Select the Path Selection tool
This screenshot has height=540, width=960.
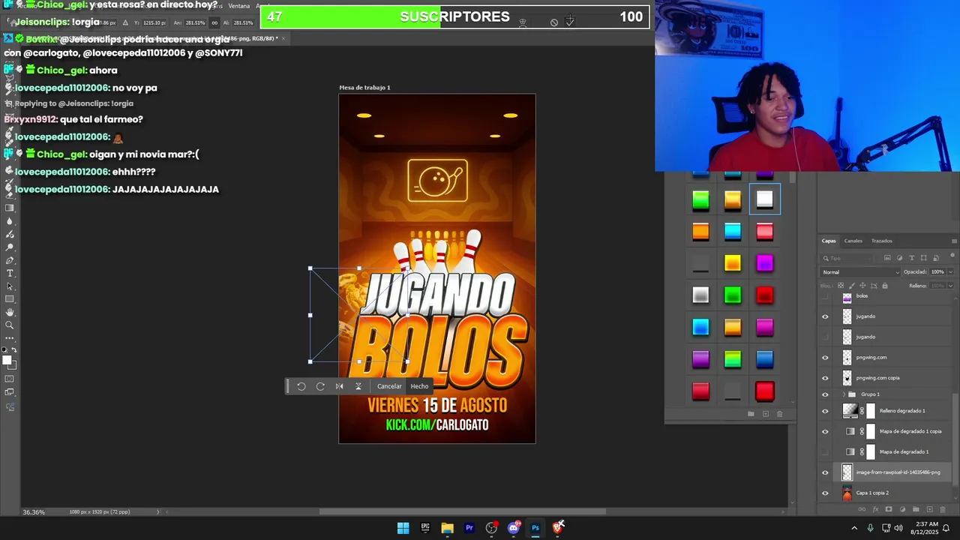(x=10, y=286)
